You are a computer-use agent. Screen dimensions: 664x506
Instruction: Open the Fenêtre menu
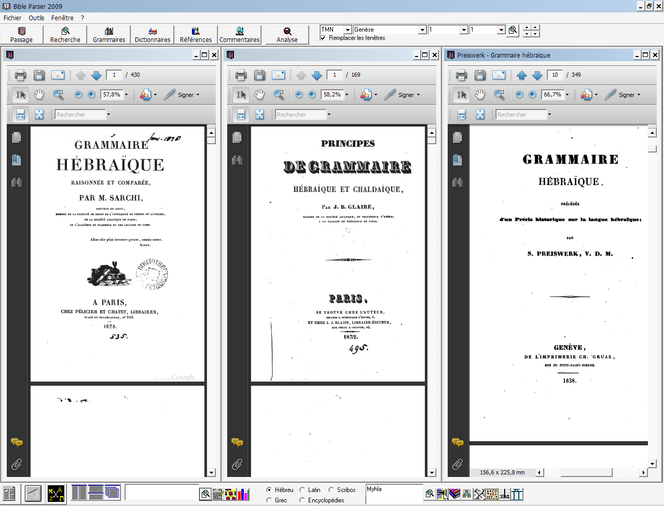click(x=62, y=18)
